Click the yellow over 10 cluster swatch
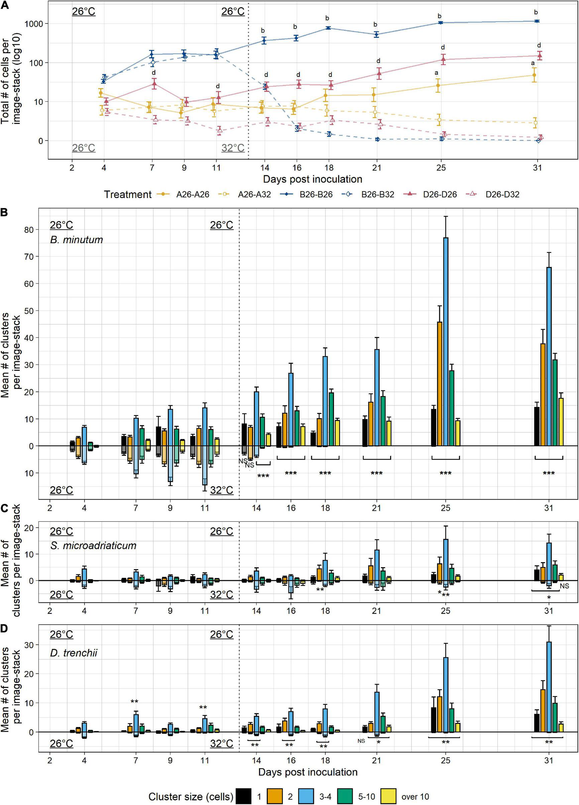Screen dimensions: 579x805 tap(388, 796)
